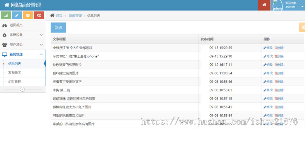Expand the 系统设置 menu
The height and width of the screenshot is (150, 305).
coord(22,35)
